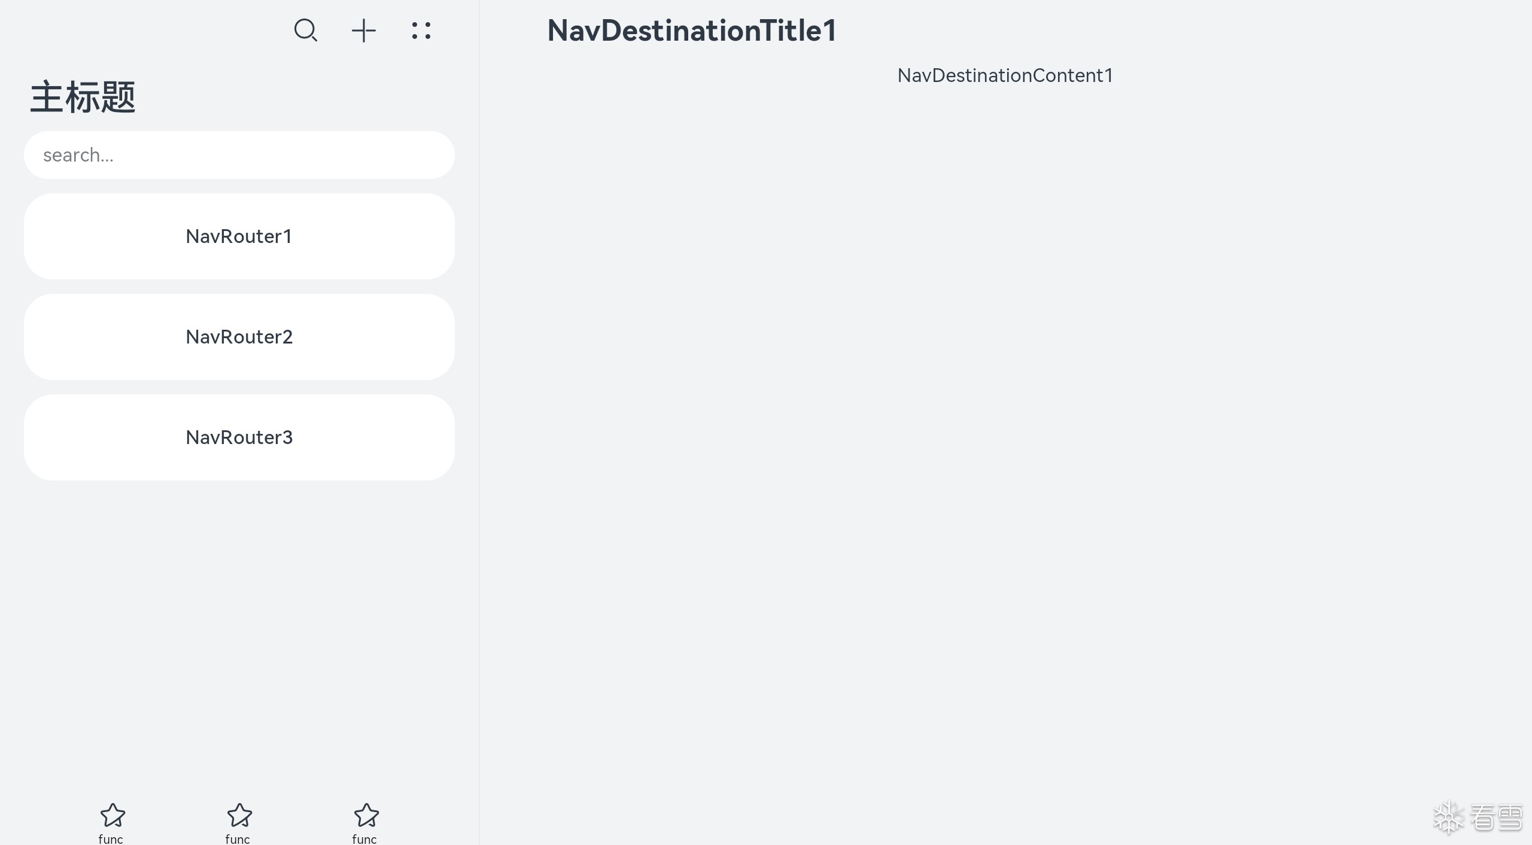Click the first func label in the toolbar

tap(111, 839)
